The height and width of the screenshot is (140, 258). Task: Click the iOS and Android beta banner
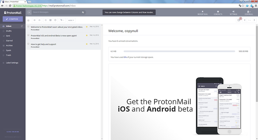(x=179, y=106)
